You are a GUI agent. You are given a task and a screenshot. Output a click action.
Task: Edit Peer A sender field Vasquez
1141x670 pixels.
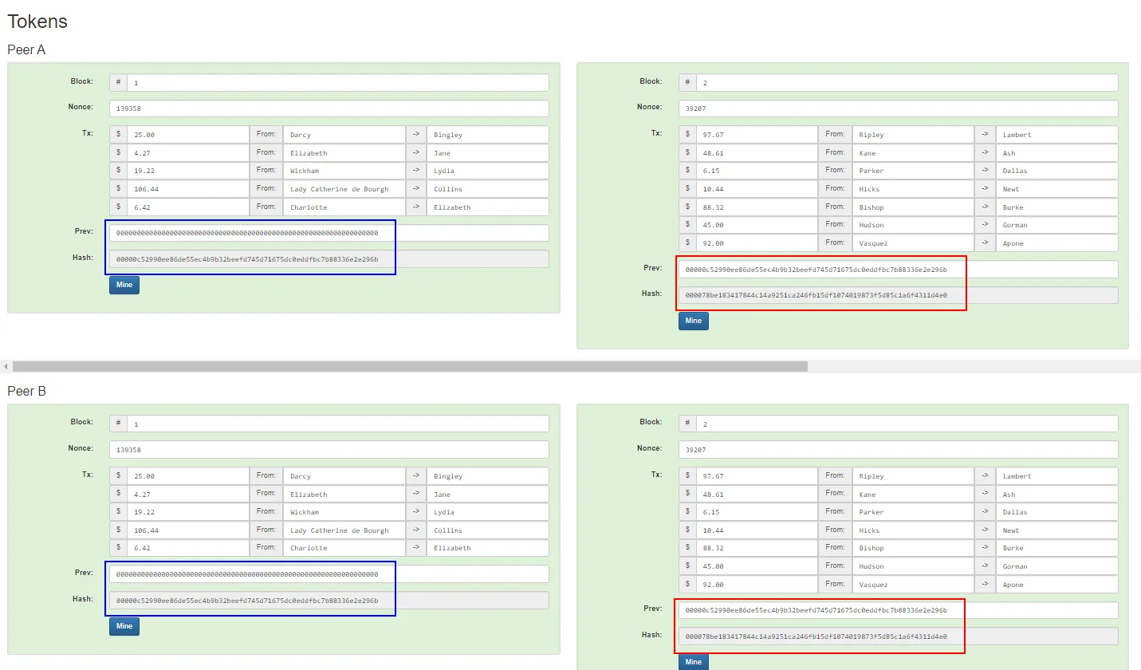[x=914, y=243]
